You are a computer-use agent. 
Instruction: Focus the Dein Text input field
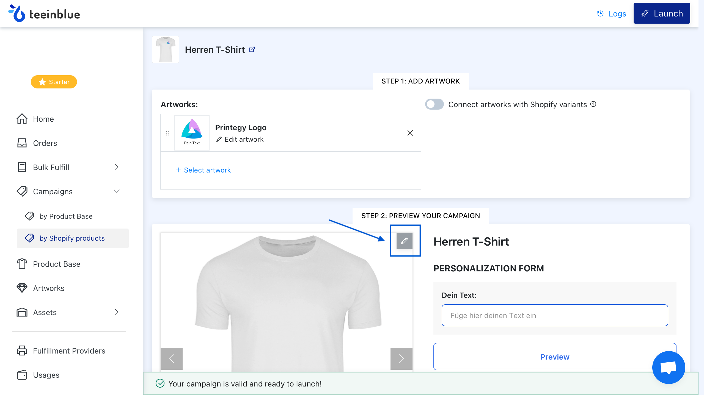555,315
